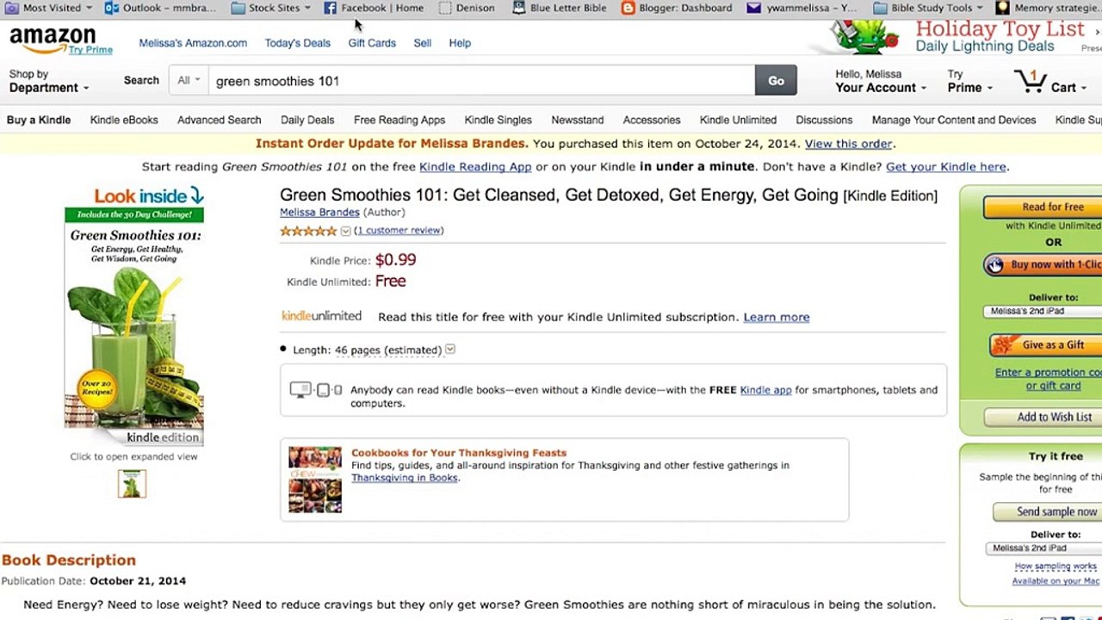Open the Most Visited bookmarks folder
The image size is (1102, 620).
(49, 8)
